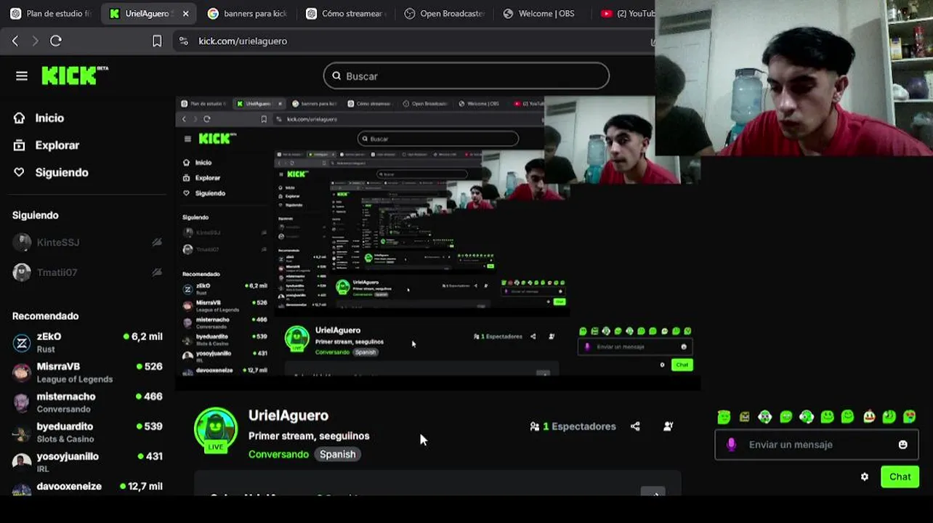Click yosoyjuanillo channel avatar
Screen dimensions: 933x523
click(22, 462)
